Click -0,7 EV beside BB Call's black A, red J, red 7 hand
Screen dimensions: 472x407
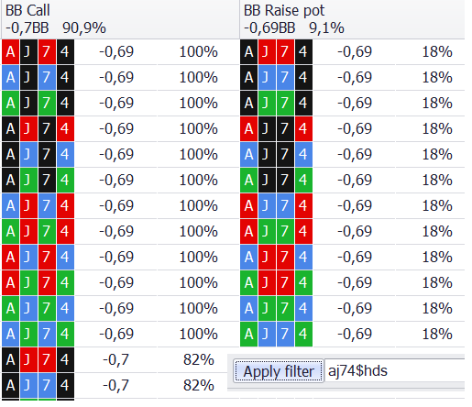115,359
